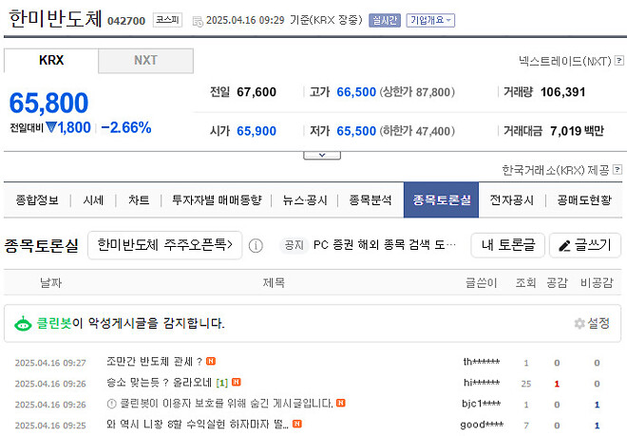Open 한미반도체 주주오픈톡 button
The image size is (627, 436).
click(164, 245)
